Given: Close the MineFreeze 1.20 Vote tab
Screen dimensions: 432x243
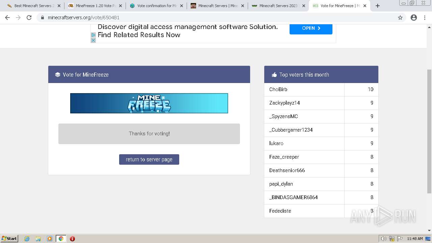Looking at the screenshot, I should (x=120, y=6).
